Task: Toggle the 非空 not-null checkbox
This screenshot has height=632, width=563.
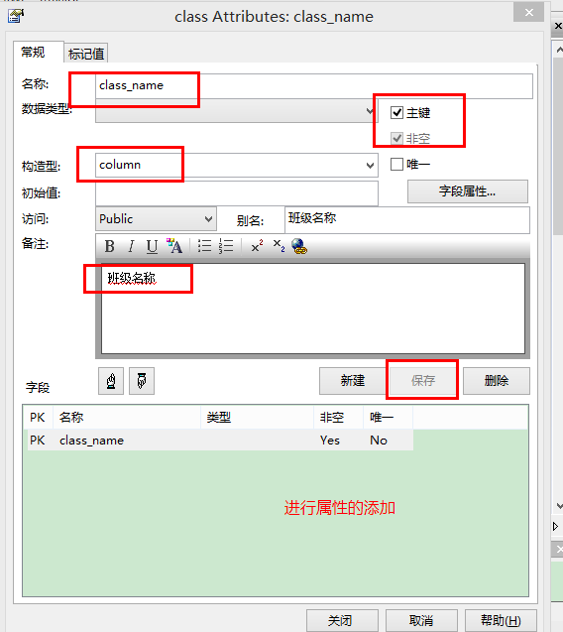Action: [396, 138]
